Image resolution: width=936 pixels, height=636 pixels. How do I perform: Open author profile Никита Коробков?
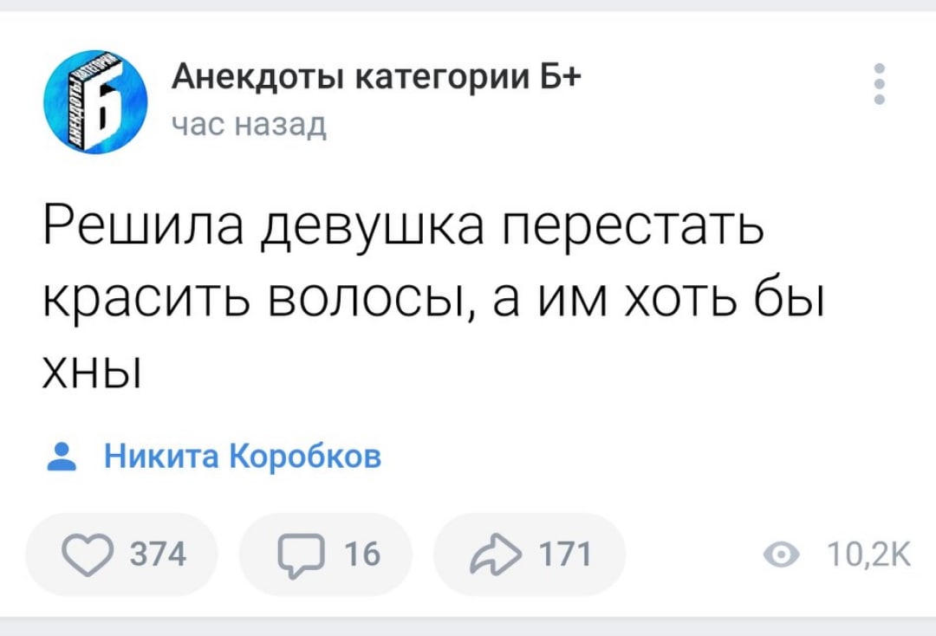(243, 457)
